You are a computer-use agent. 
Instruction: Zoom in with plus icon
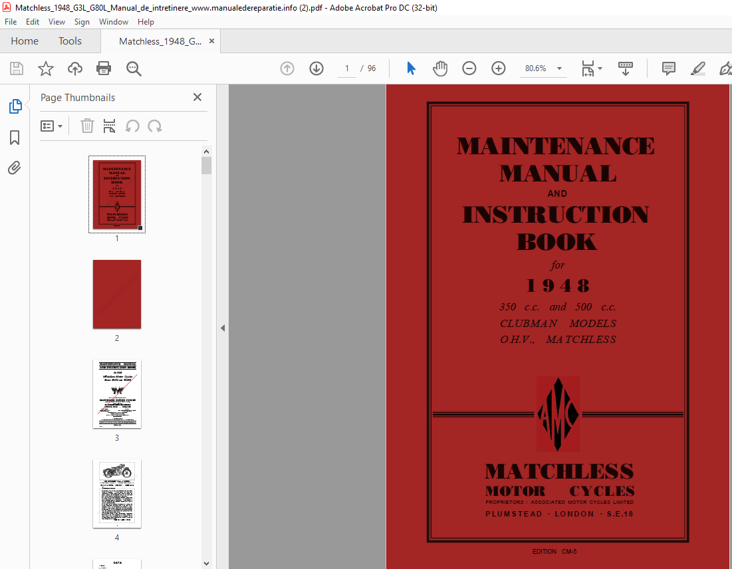(x=499, y=68)
